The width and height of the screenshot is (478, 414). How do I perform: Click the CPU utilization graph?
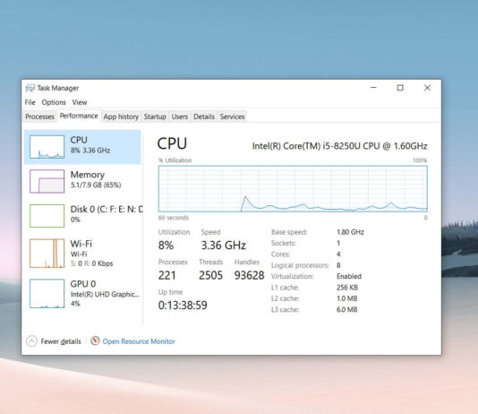[x=293, y=188]
